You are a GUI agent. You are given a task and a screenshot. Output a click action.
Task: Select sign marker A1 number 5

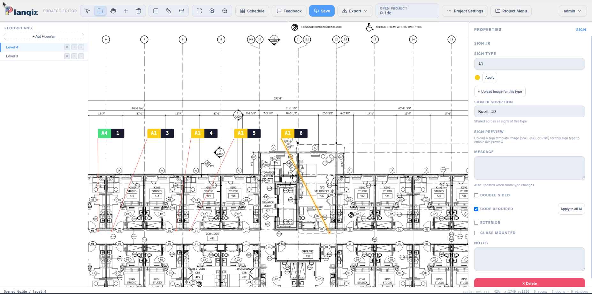point(247,133)
